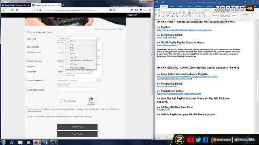This screenshot has height=145, width=259.
Task: Toggle Underline in Word ribbon
Action: 169,13
